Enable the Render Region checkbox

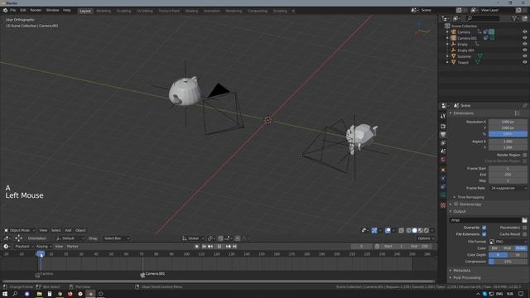[x=524, y=155]
